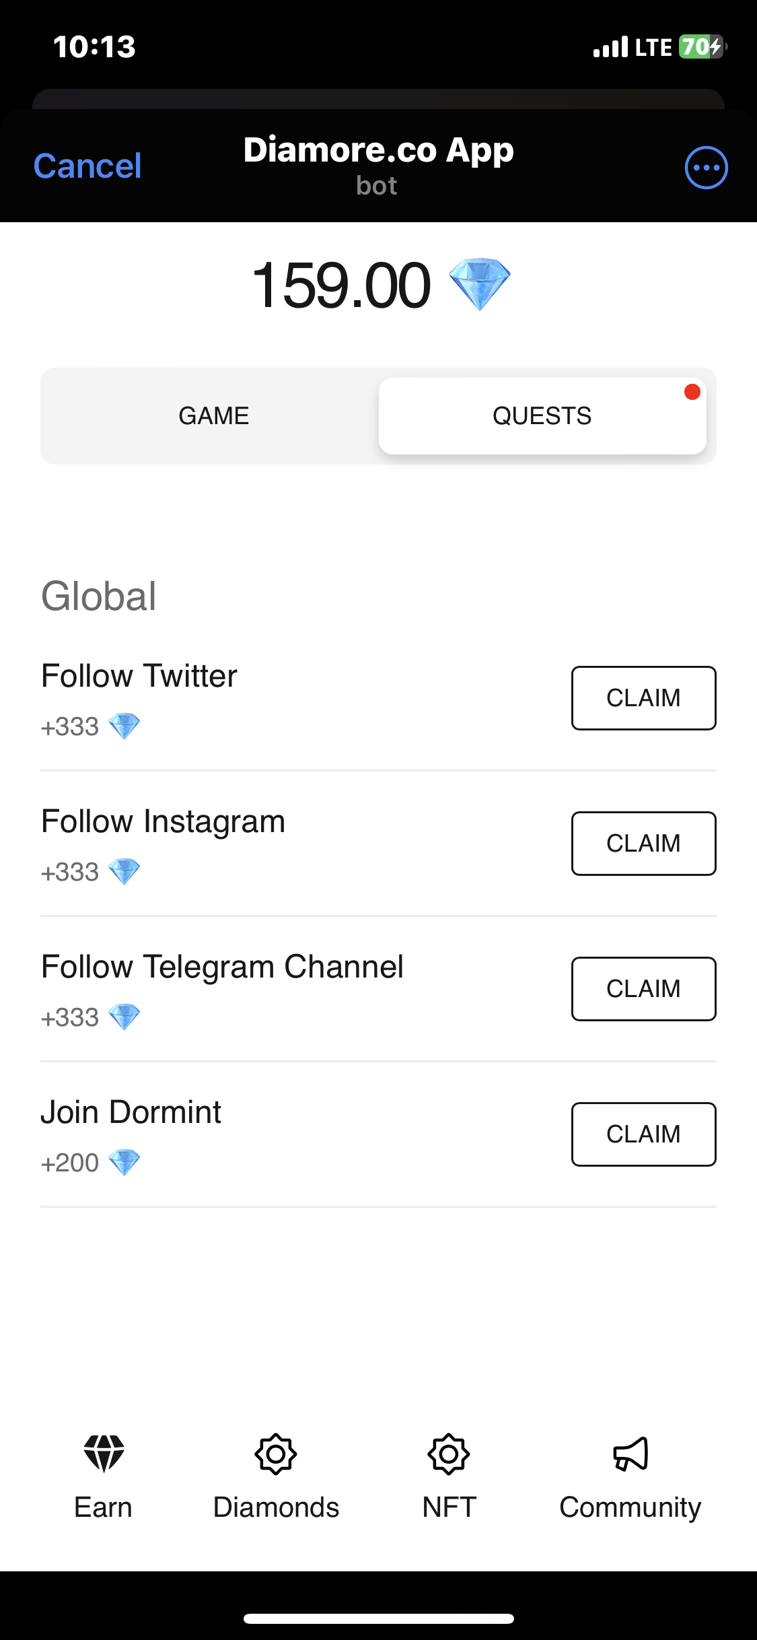Tap the red notification dot on QUESTS
Viewport: 757px width, 1640px height.
point(692,392)
